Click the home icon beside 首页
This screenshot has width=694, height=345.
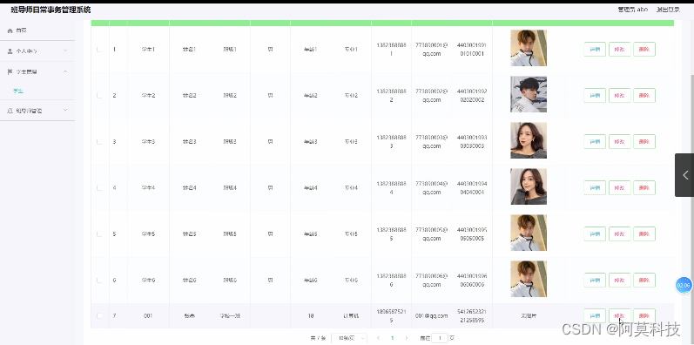pyautogui.click(x=10, y=30)
